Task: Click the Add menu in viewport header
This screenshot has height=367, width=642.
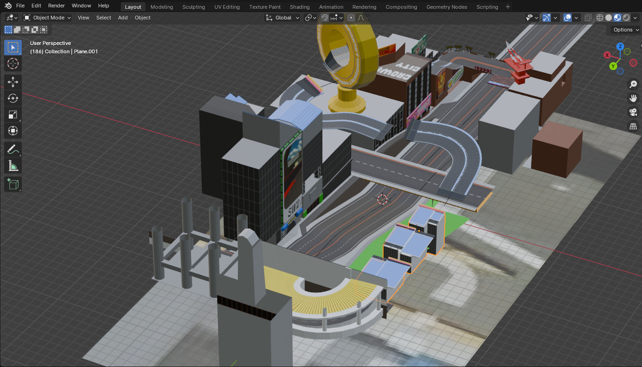Action: [x=123, y=18]
